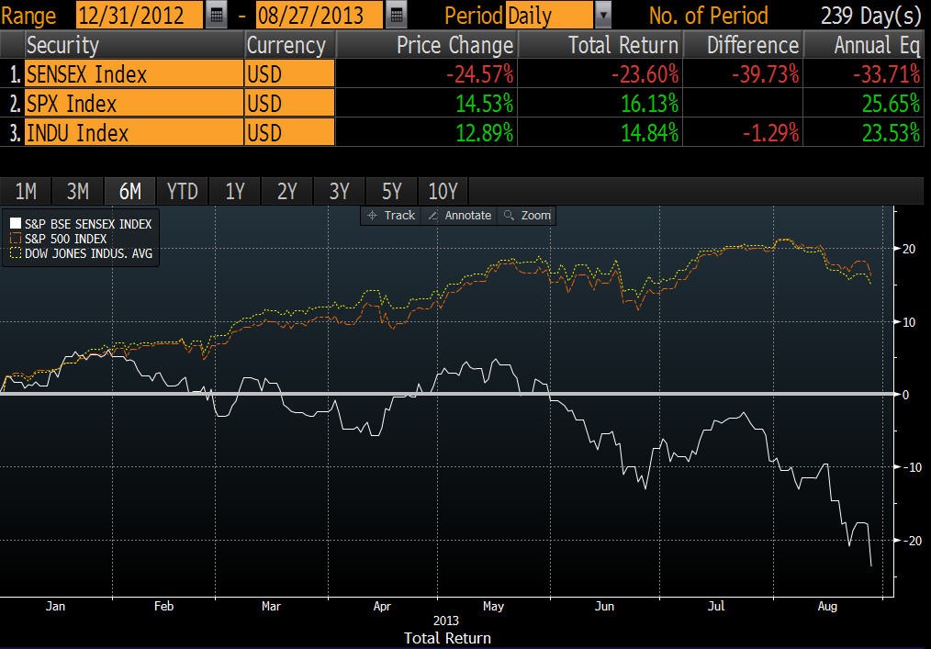
Task: Select the INDU Index security field
Action: [x=134, y=132]
